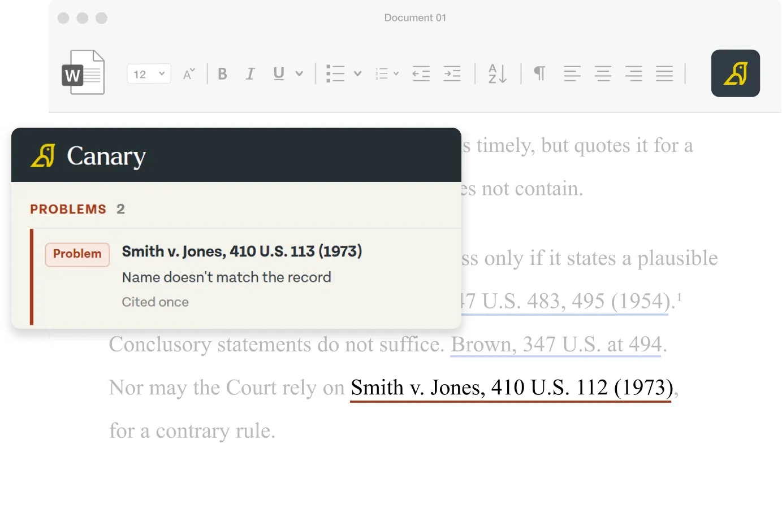Click the PROBLEMS section heading
This screenshot has width=782, height=522.
pos(68,209)
